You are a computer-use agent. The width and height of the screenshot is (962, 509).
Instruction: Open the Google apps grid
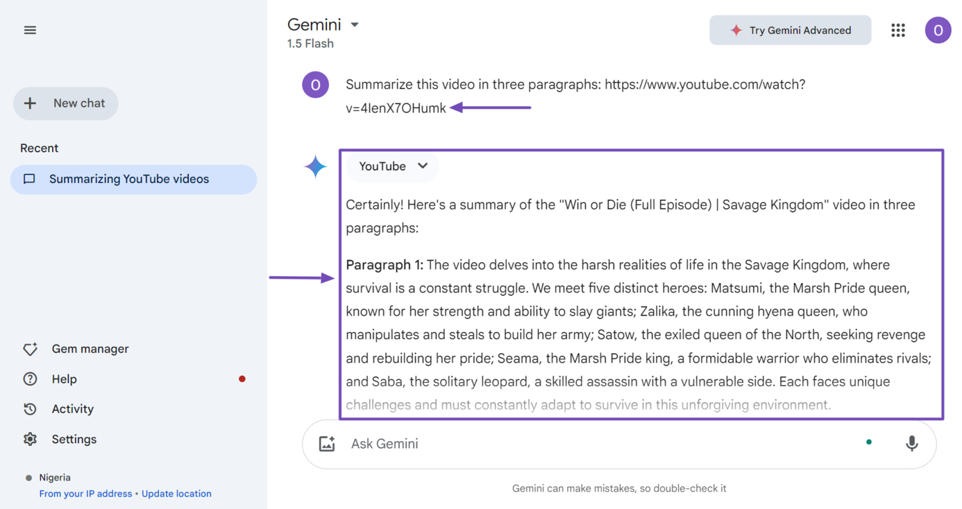[x=898, y=31]
